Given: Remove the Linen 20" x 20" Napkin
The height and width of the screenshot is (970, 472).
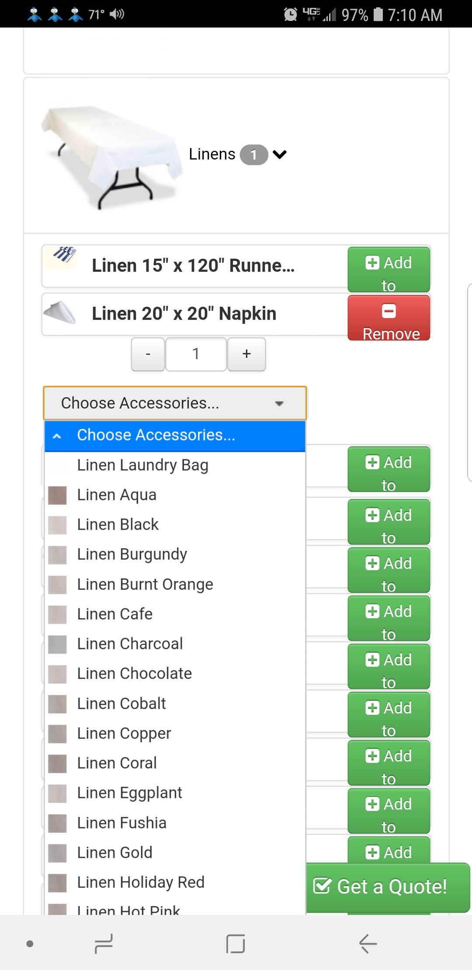Looking at the screenshot, I should pyautogui.click(x=389, y=318).
